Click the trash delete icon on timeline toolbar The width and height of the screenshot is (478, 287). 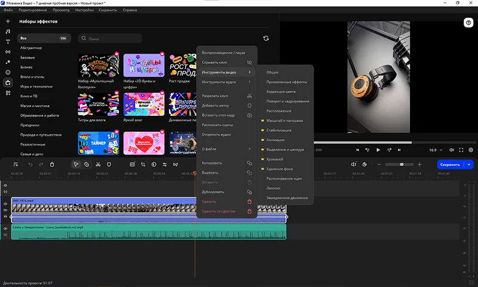pos(52,164)
